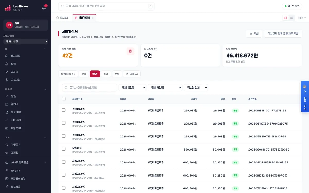
Task: Download via the 엑셀 button
Action: tap(254, 33)
